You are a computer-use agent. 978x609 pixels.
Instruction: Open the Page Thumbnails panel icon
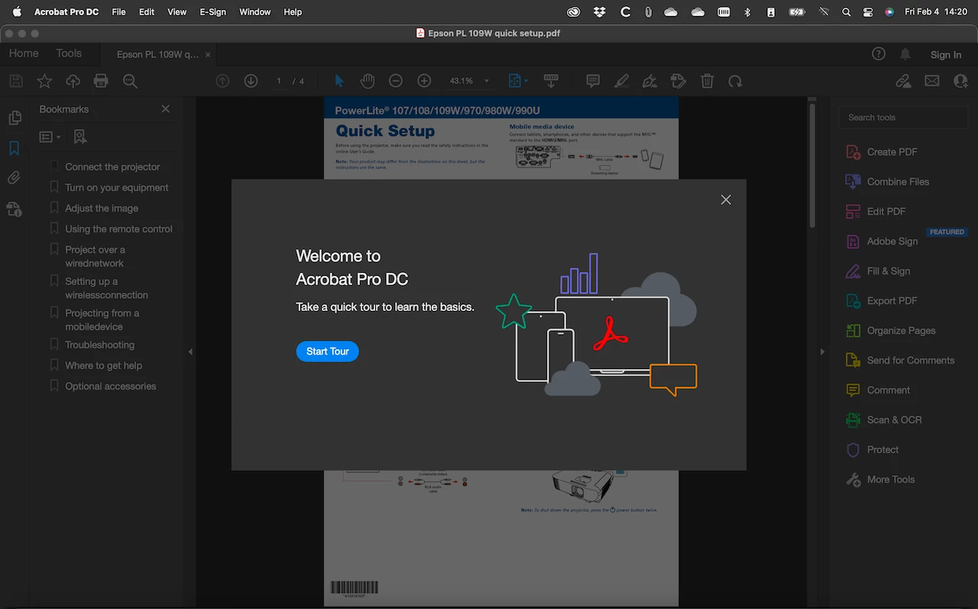(x=14, y=118)
